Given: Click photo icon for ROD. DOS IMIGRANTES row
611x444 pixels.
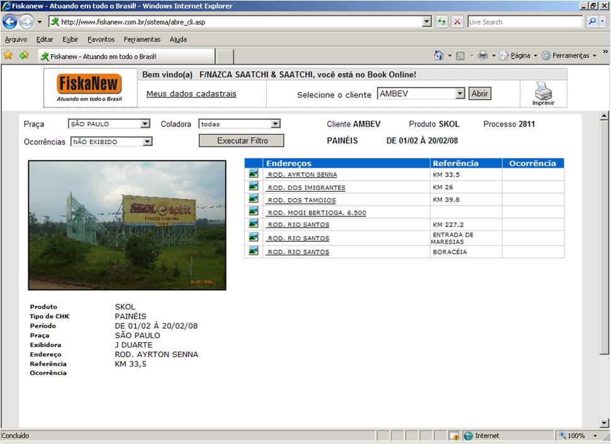Looking at the screenshot, I should pyautogui.click(x=254, y=186).
